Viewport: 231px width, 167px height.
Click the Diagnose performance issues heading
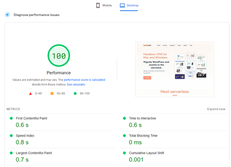[x=36, y=15]
